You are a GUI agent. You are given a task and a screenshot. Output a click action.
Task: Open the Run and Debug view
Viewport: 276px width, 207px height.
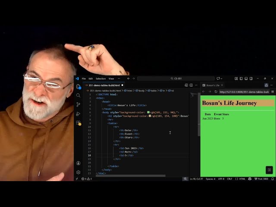[x=78, y=114]
